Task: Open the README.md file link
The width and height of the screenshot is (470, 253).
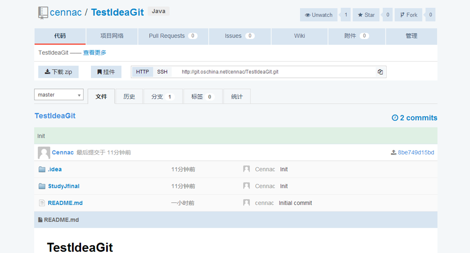Action: tap(65, 203)
